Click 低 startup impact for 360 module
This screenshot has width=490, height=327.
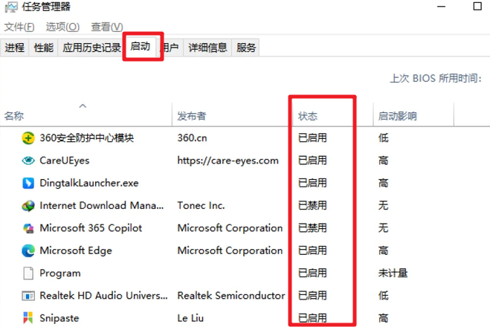tap(384, 138)
